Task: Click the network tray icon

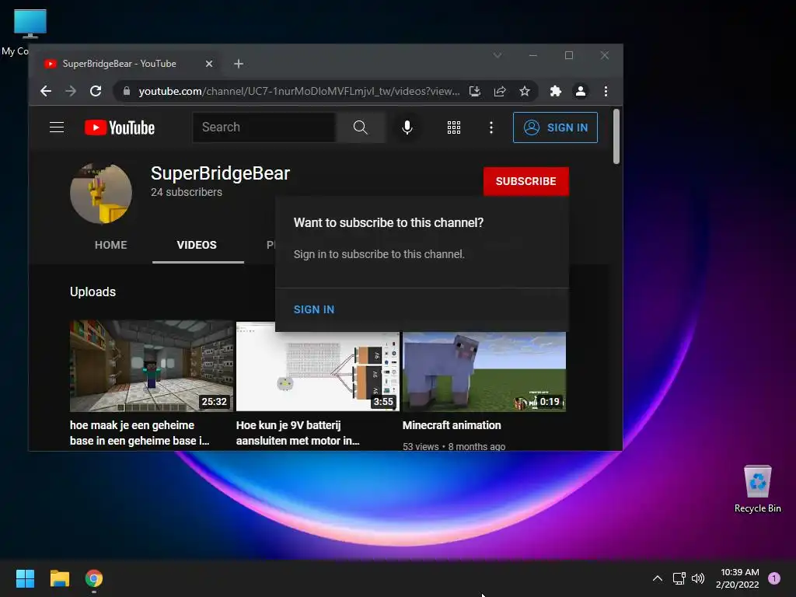Action: 679,578
